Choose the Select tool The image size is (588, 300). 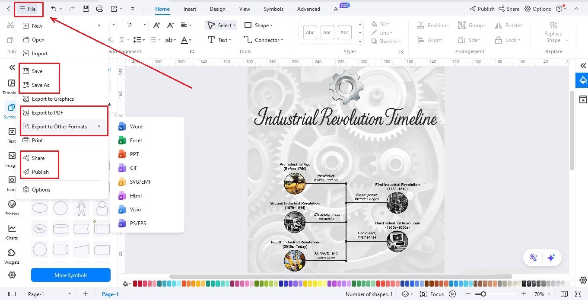pos(221,26)
